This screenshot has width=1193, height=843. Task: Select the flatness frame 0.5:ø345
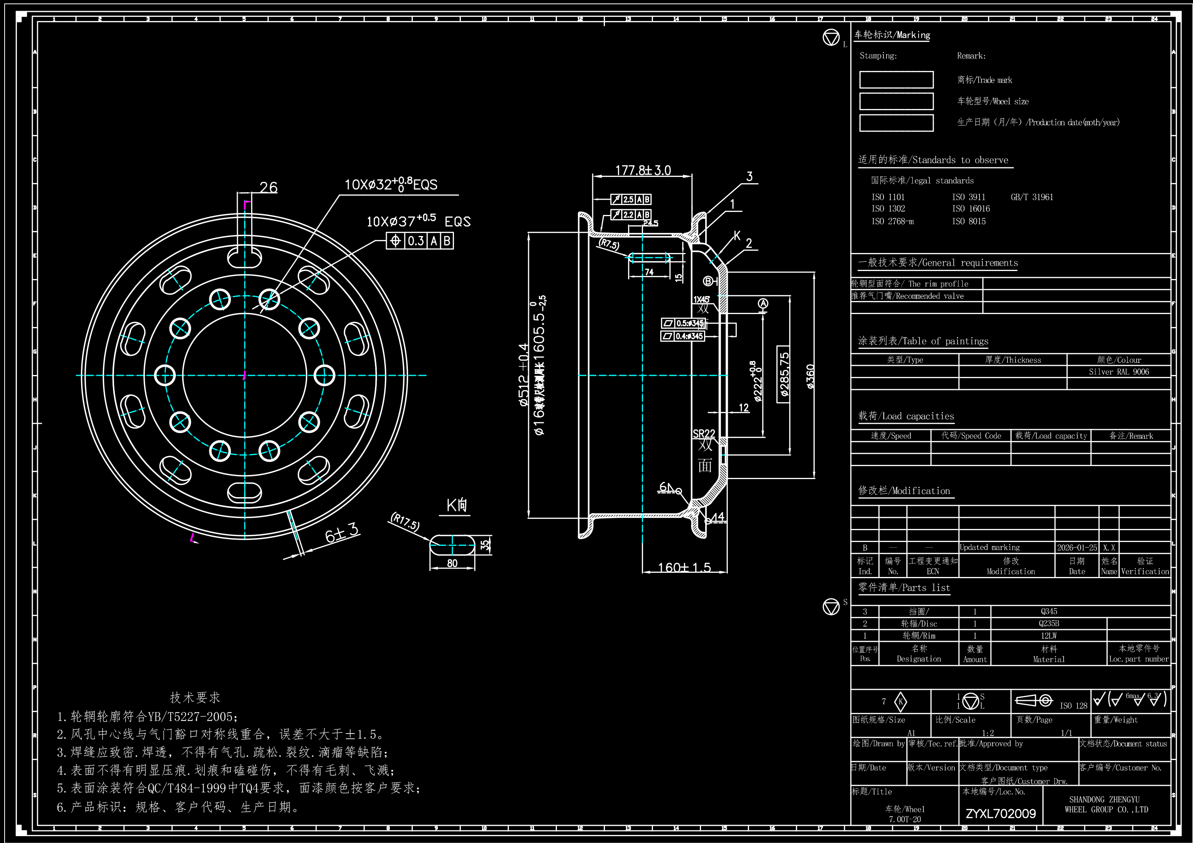tap(684, 323)
